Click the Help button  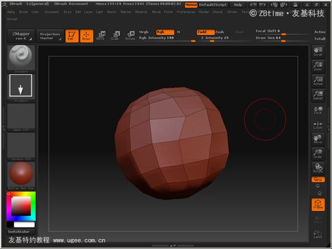238,4
